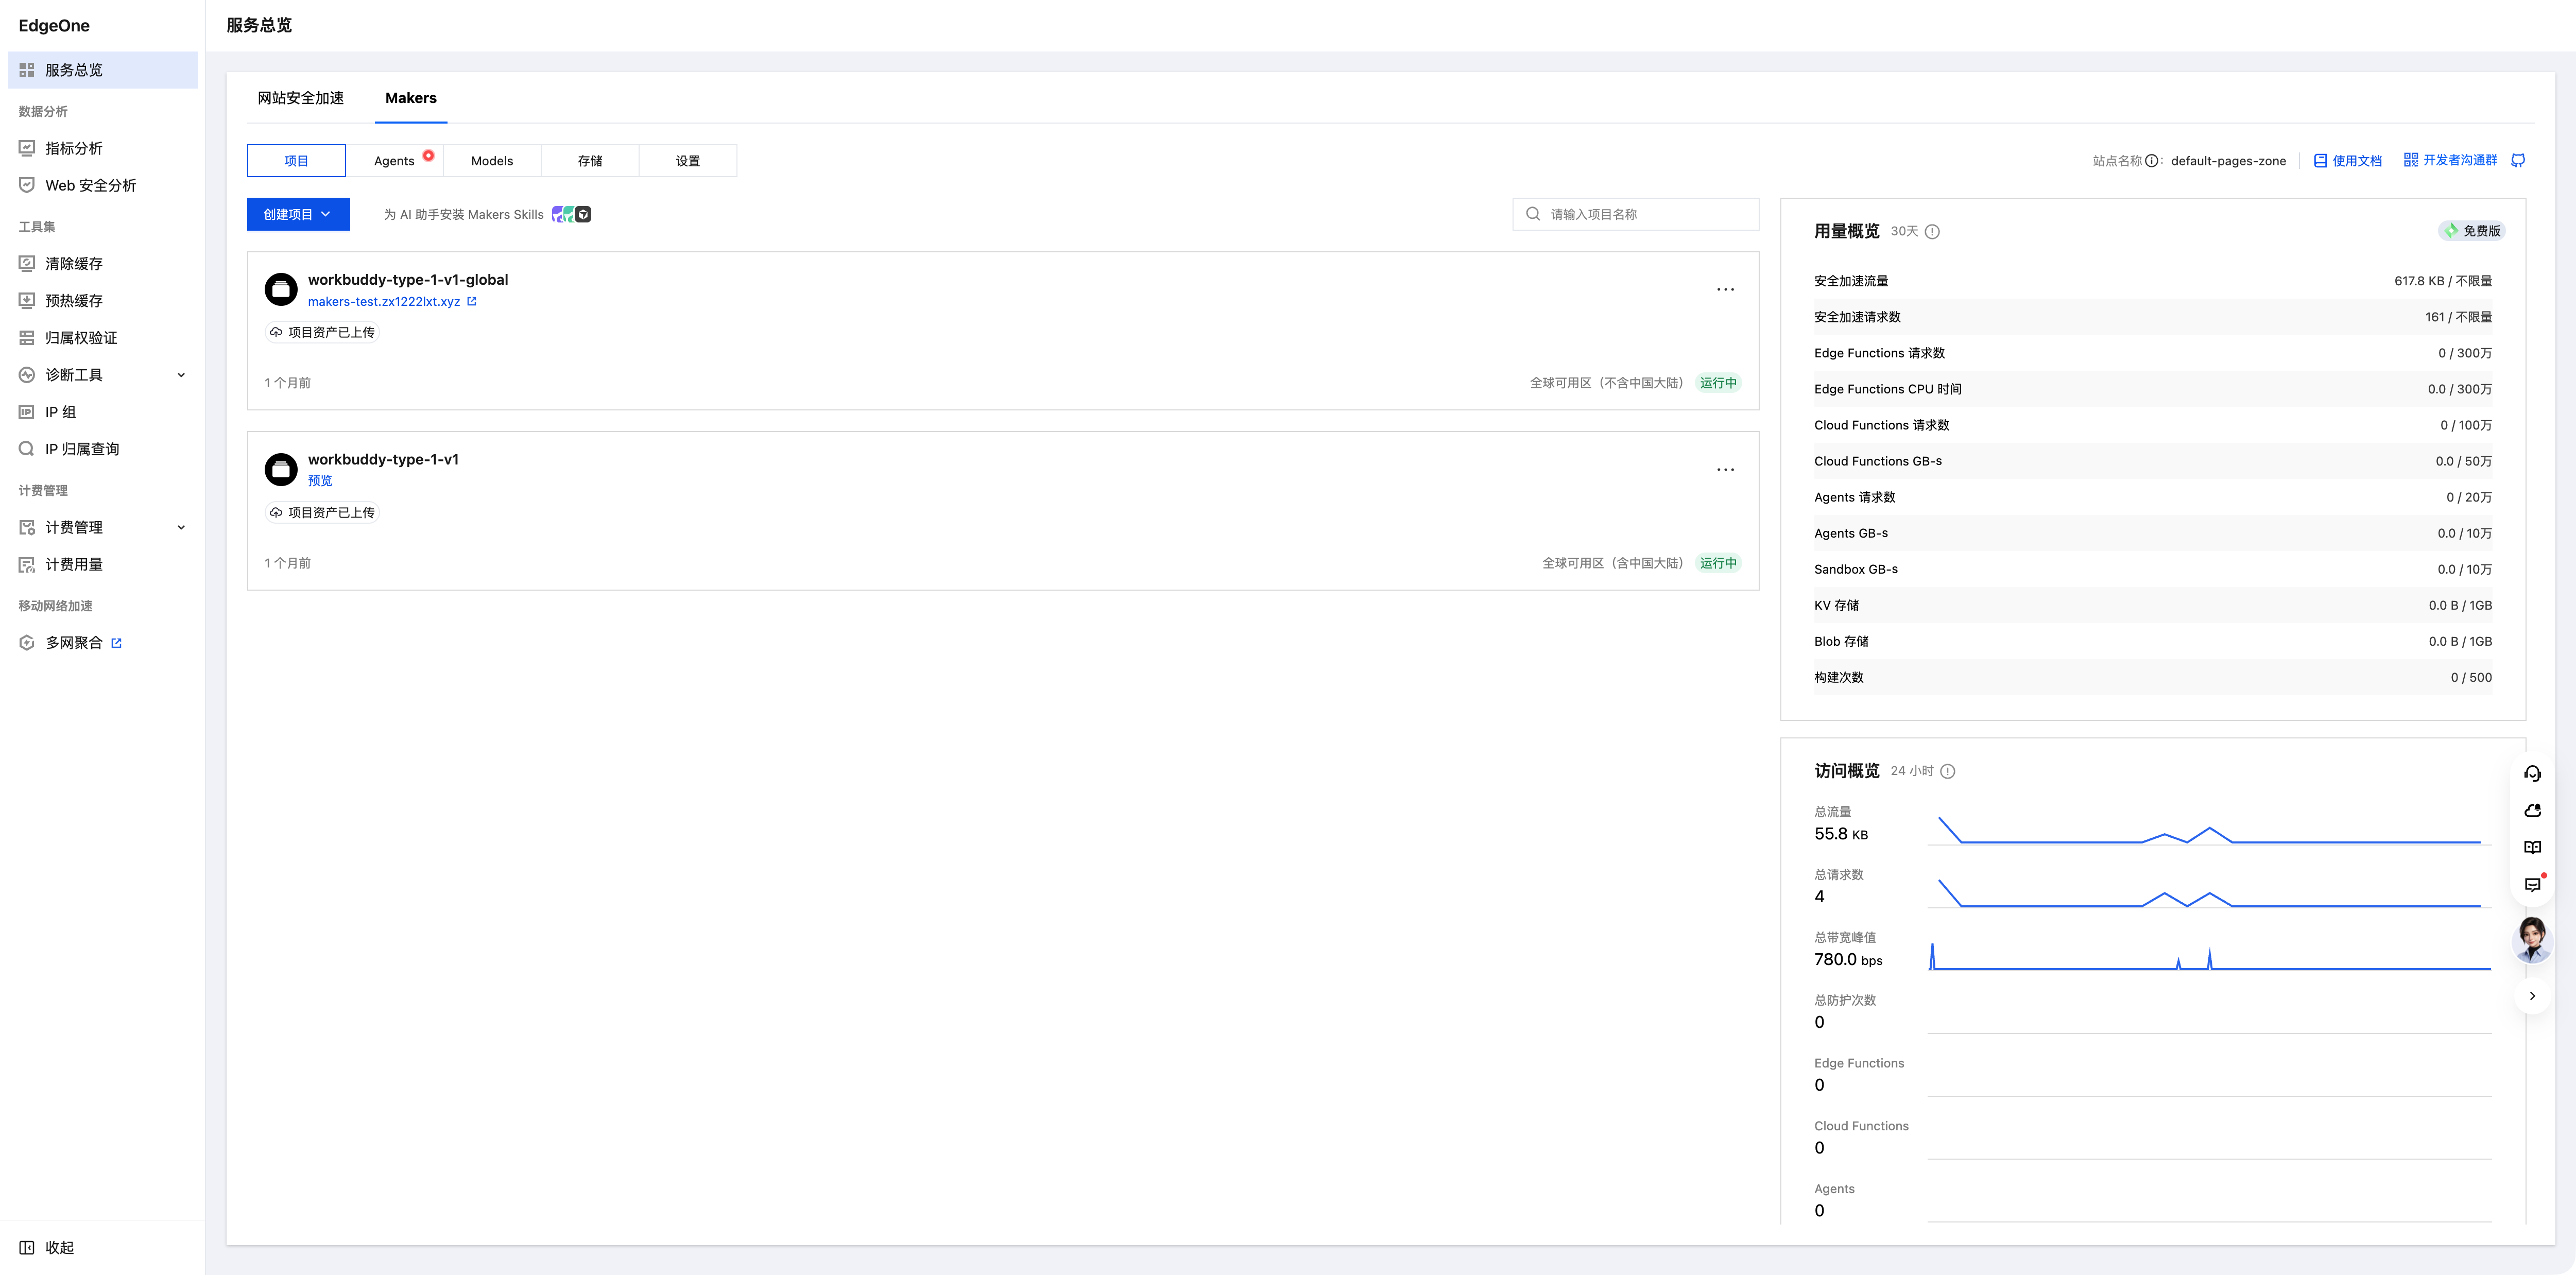Click the magnifier icon in the project search box

[1532, 214]
